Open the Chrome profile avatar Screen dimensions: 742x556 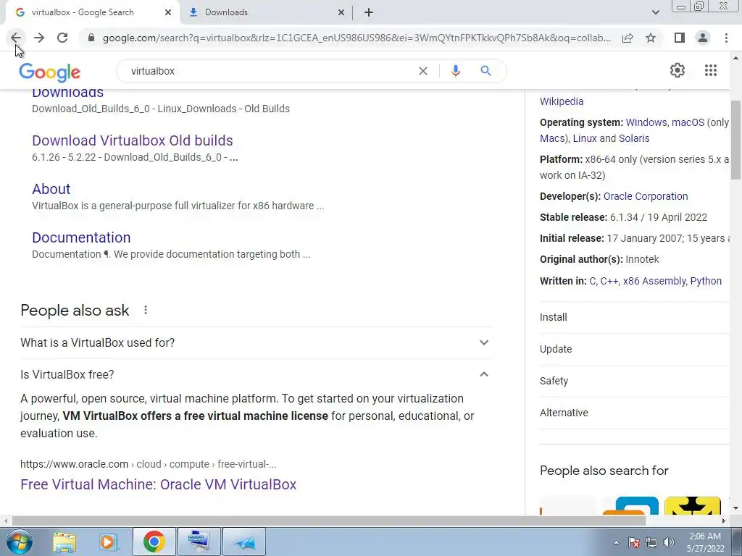point(703,38)
